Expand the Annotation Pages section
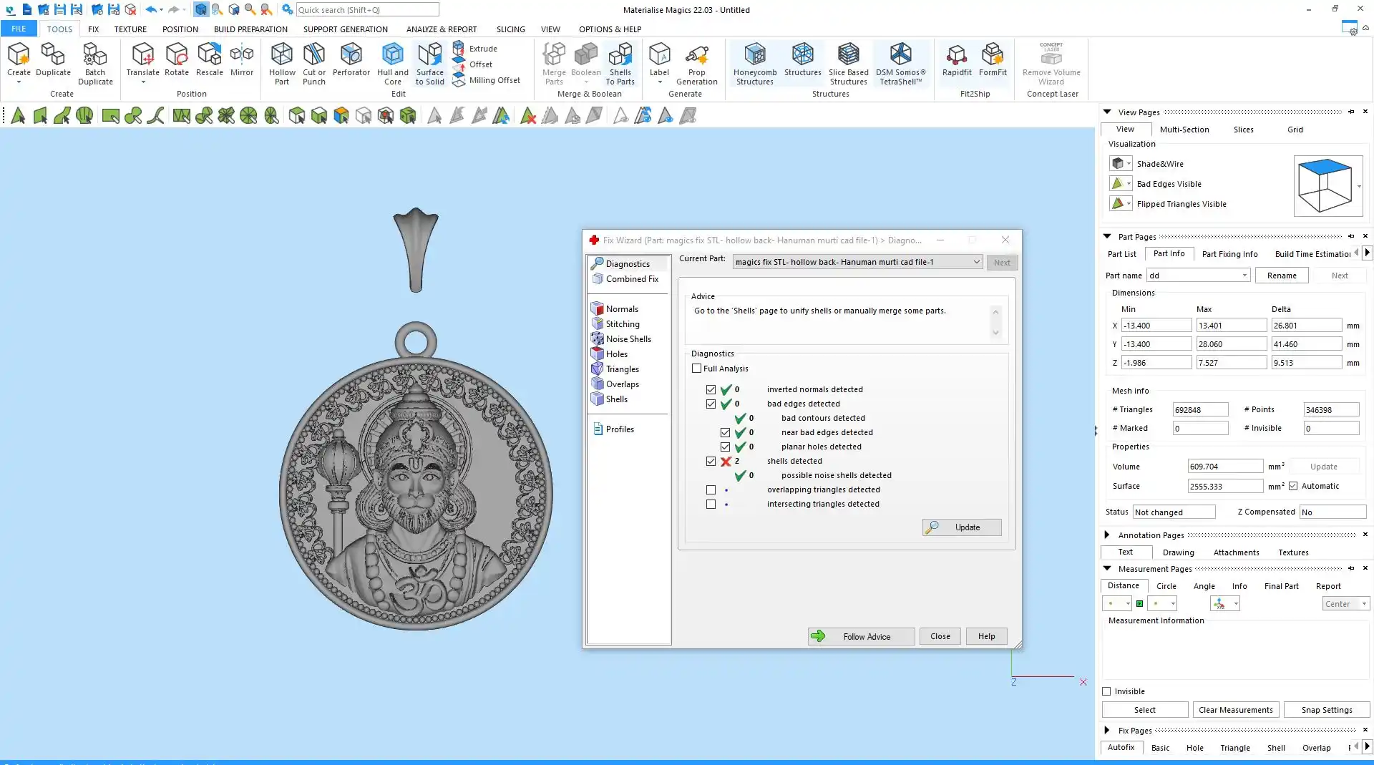 pos(1107,535)
